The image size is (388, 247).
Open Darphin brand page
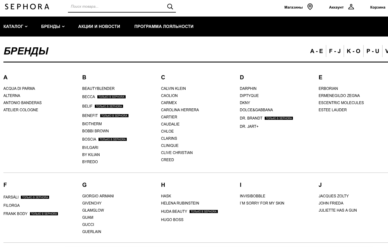click(248, 89)
